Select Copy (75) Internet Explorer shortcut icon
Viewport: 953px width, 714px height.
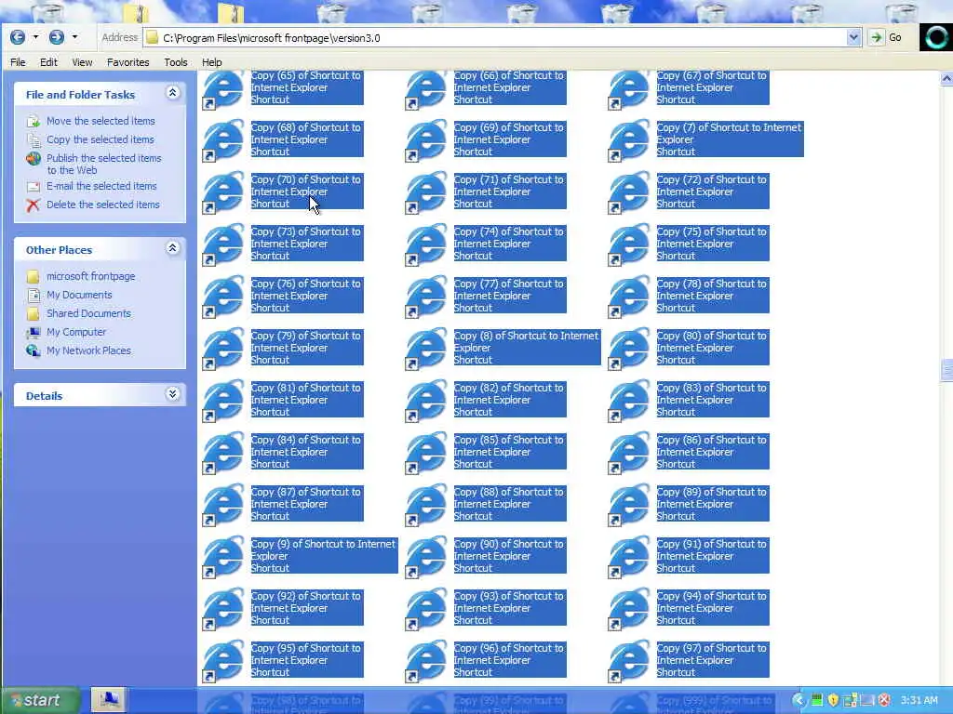tap(629, 245)
